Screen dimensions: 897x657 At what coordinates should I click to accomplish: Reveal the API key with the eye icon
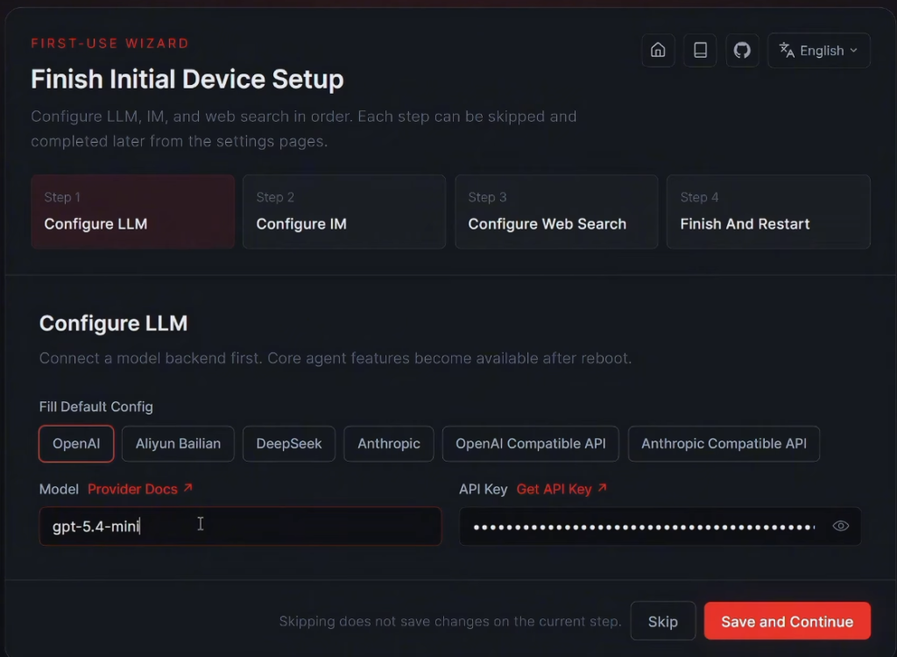tap(840, 526)
